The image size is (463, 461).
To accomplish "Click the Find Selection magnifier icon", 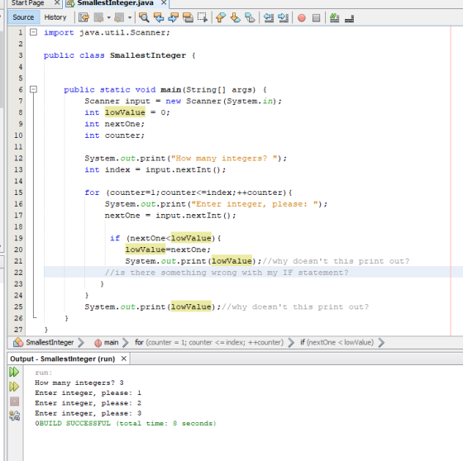I will point(144,17).
